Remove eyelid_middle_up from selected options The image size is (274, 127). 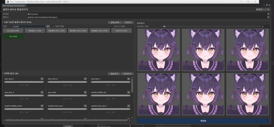click(x=129, y=92)
